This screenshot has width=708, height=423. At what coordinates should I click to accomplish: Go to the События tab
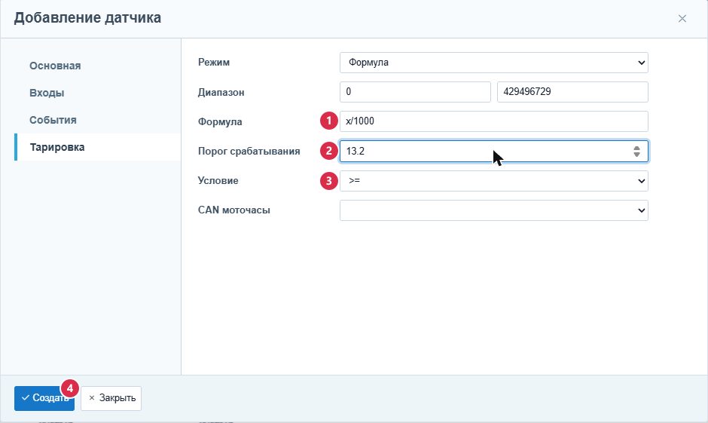coord(53,120)
